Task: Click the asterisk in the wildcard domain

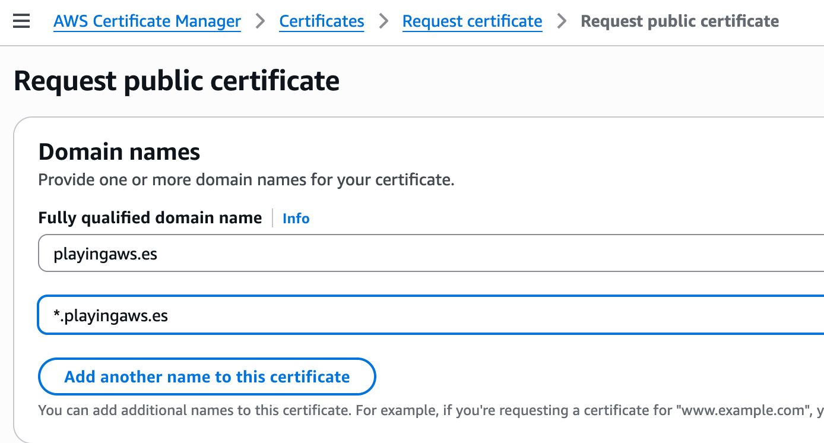Action: [57, 315]
